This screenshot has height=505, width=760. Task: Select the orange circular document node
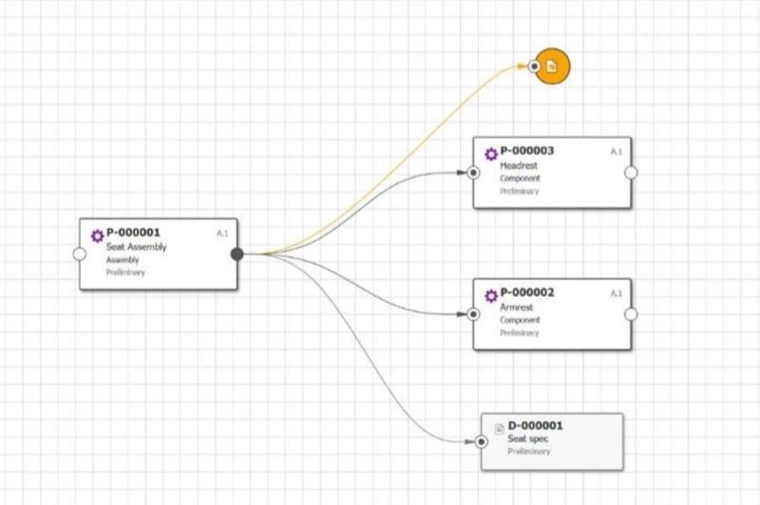point(556,66)
